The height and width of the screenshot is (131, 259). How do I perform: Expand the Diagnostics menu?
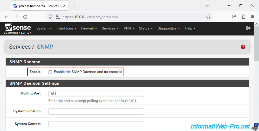(x=169, y=28)
